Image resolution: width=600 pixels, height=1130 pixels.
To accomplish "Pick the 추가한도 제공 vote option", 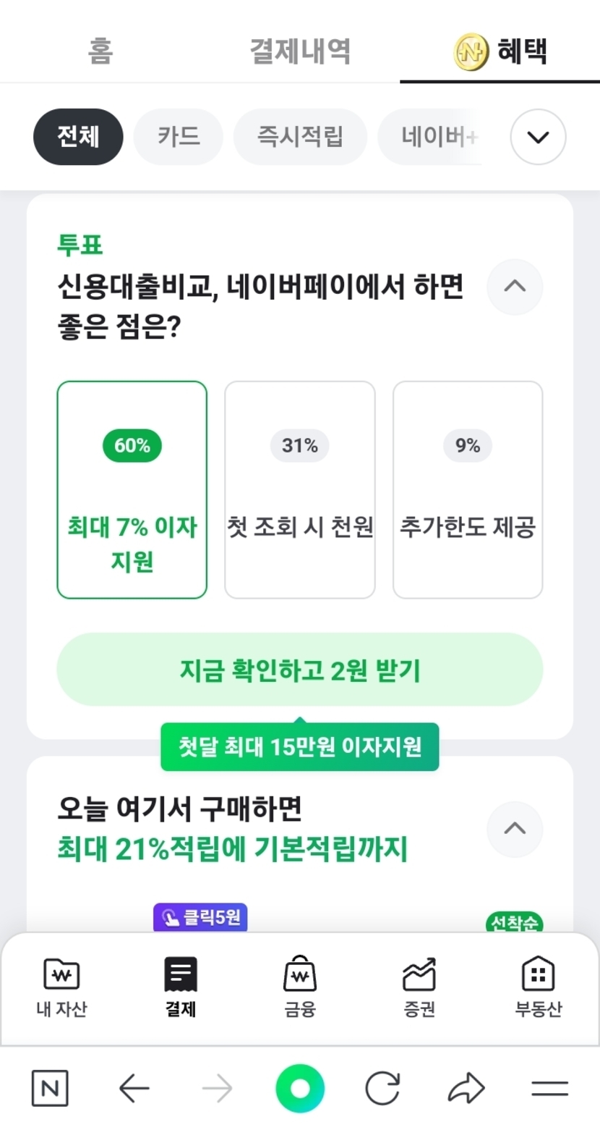I will (468, 490).
